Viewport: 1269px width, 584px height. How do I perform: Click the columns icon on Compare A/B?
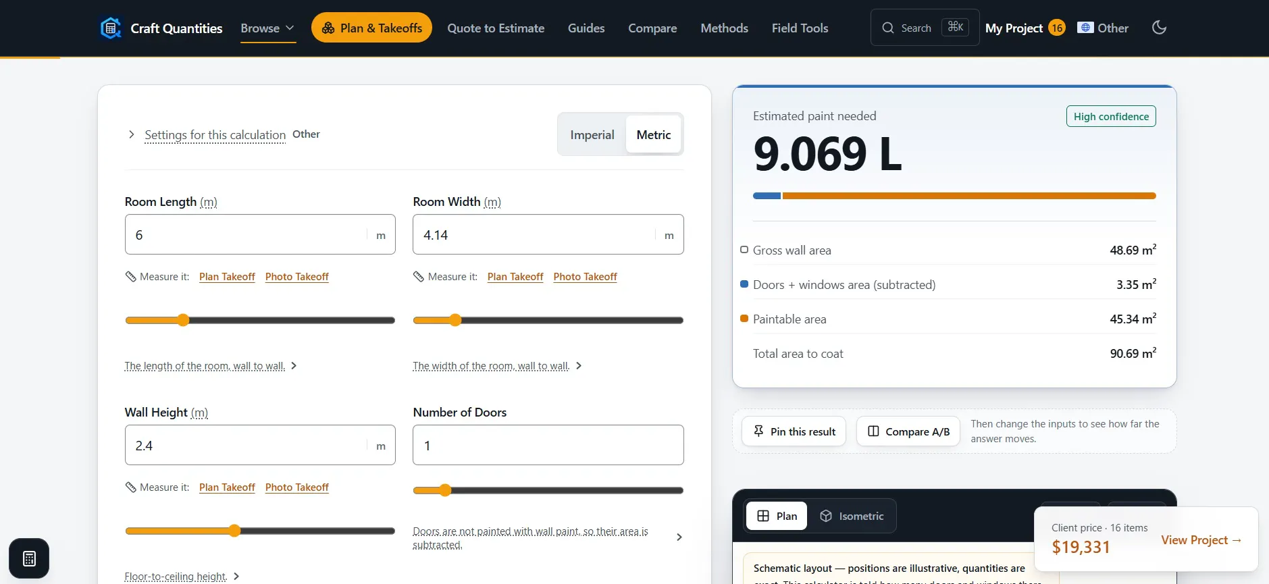pos(873,431)
